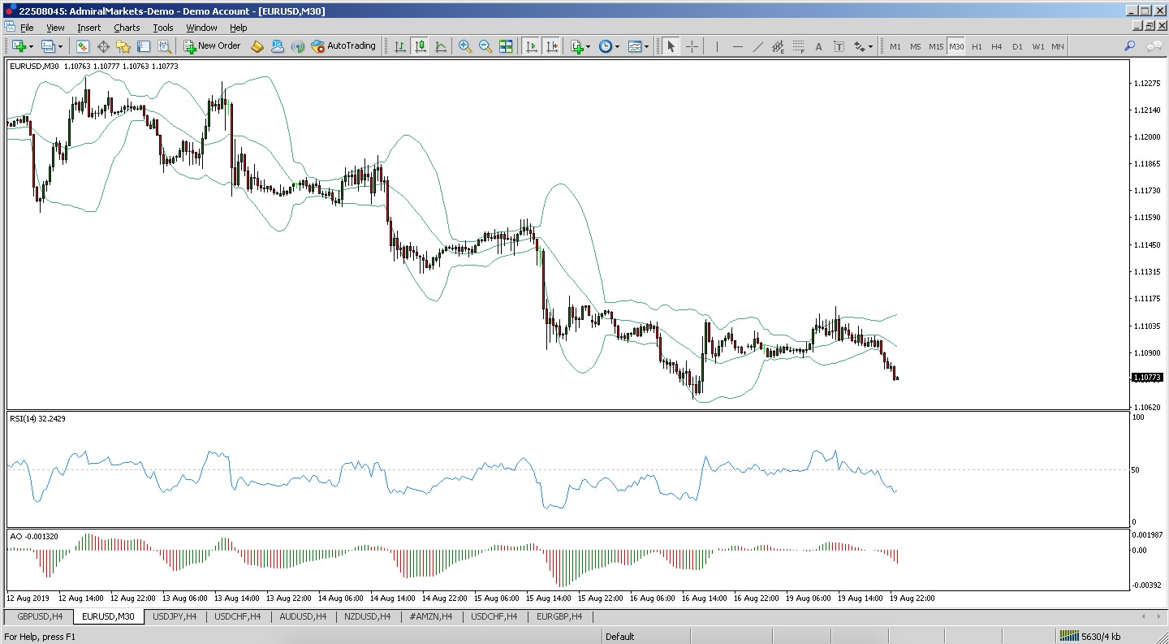Switch chart to Candlesticks mode
1169x644 pixels.
[x=421, y=46]
